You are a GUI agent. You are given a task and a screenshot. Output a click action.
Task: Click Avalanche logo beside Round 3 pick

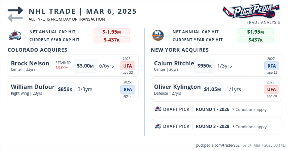pyautogui.click(x=158, y=126)
